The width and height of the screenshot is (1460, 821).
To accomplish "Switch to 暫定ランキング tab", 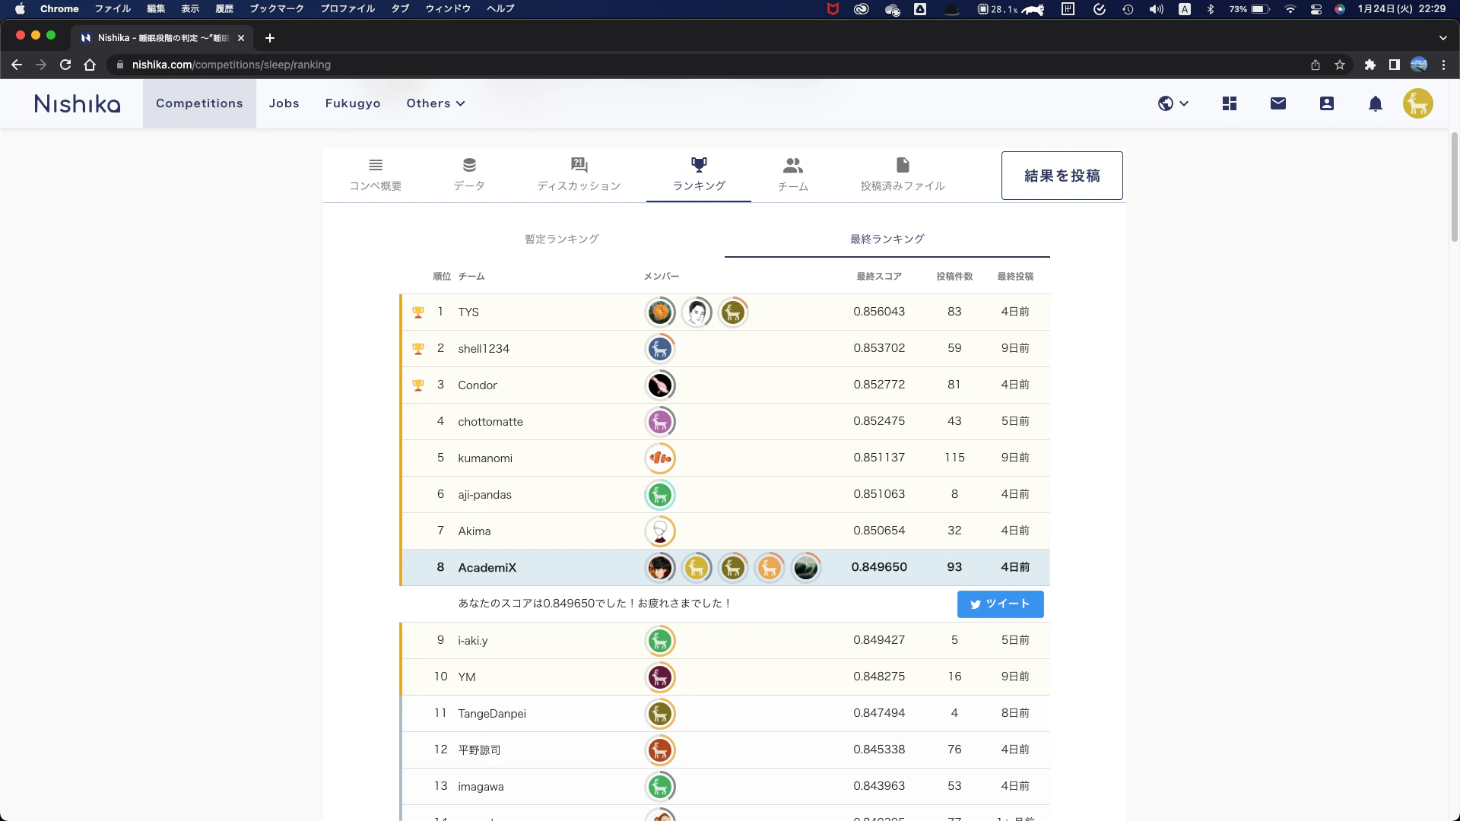I will tap(562, 239).
